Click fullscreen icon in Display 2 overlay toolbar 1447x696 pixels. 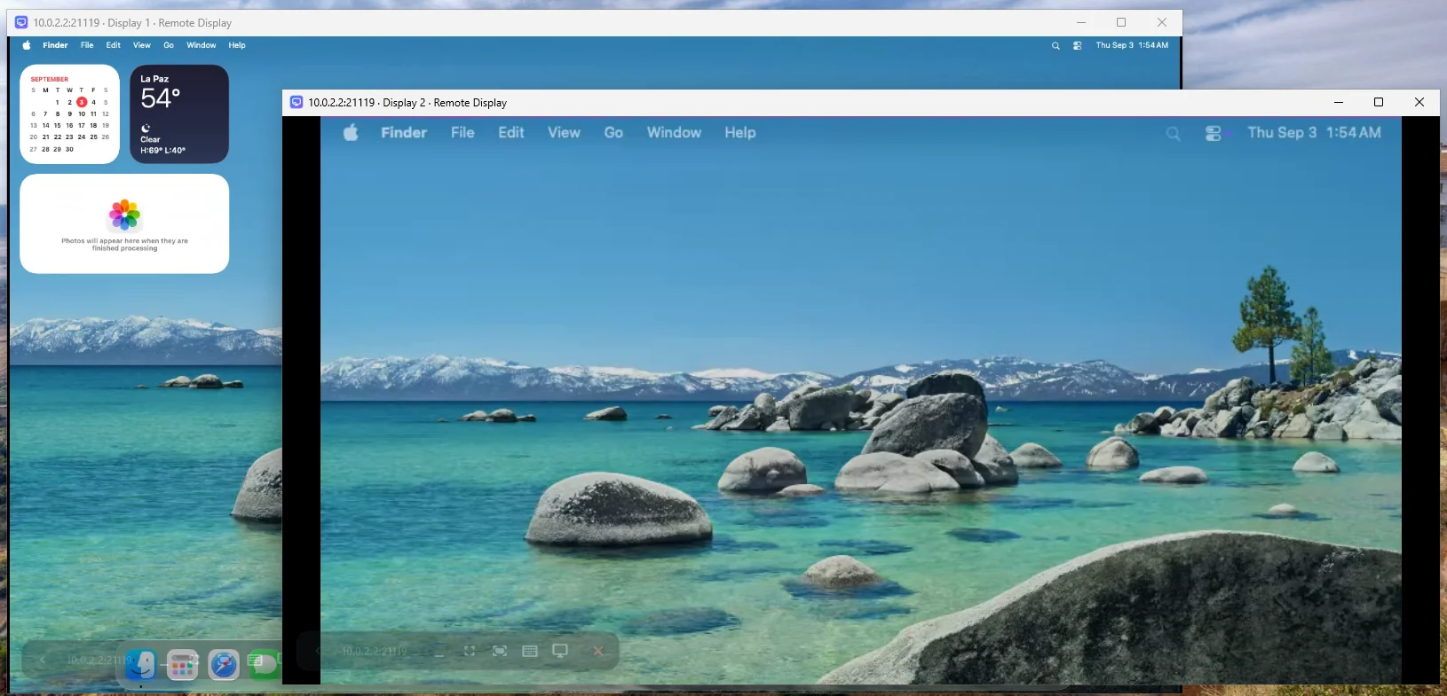point(469,651)
